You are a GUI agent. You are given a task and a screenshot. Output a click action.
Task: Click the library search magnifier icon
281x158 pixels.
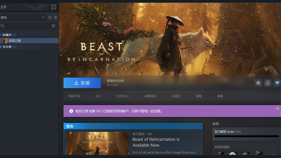3,26
